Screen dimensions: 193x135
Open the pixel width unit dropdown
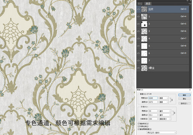pyautogui.click(x=164, y=98)
